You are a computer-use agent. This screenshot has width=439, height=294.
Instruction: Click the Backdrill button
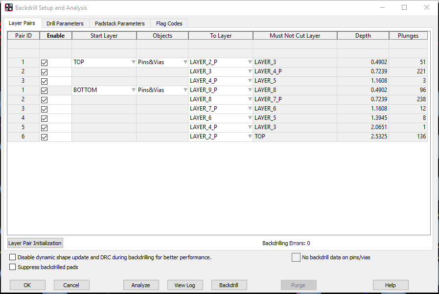[229, 285]
